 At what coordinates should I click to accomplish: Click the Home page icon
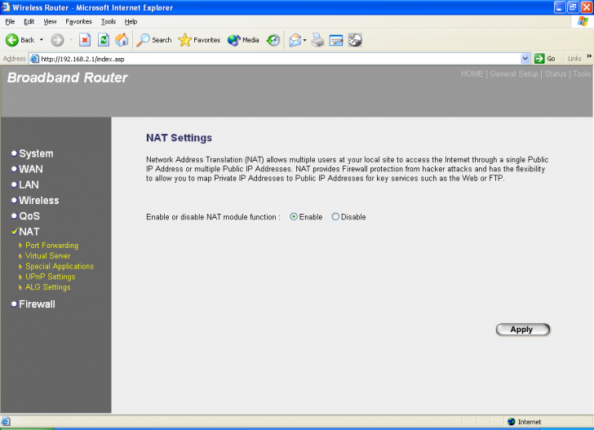[122, 40]
